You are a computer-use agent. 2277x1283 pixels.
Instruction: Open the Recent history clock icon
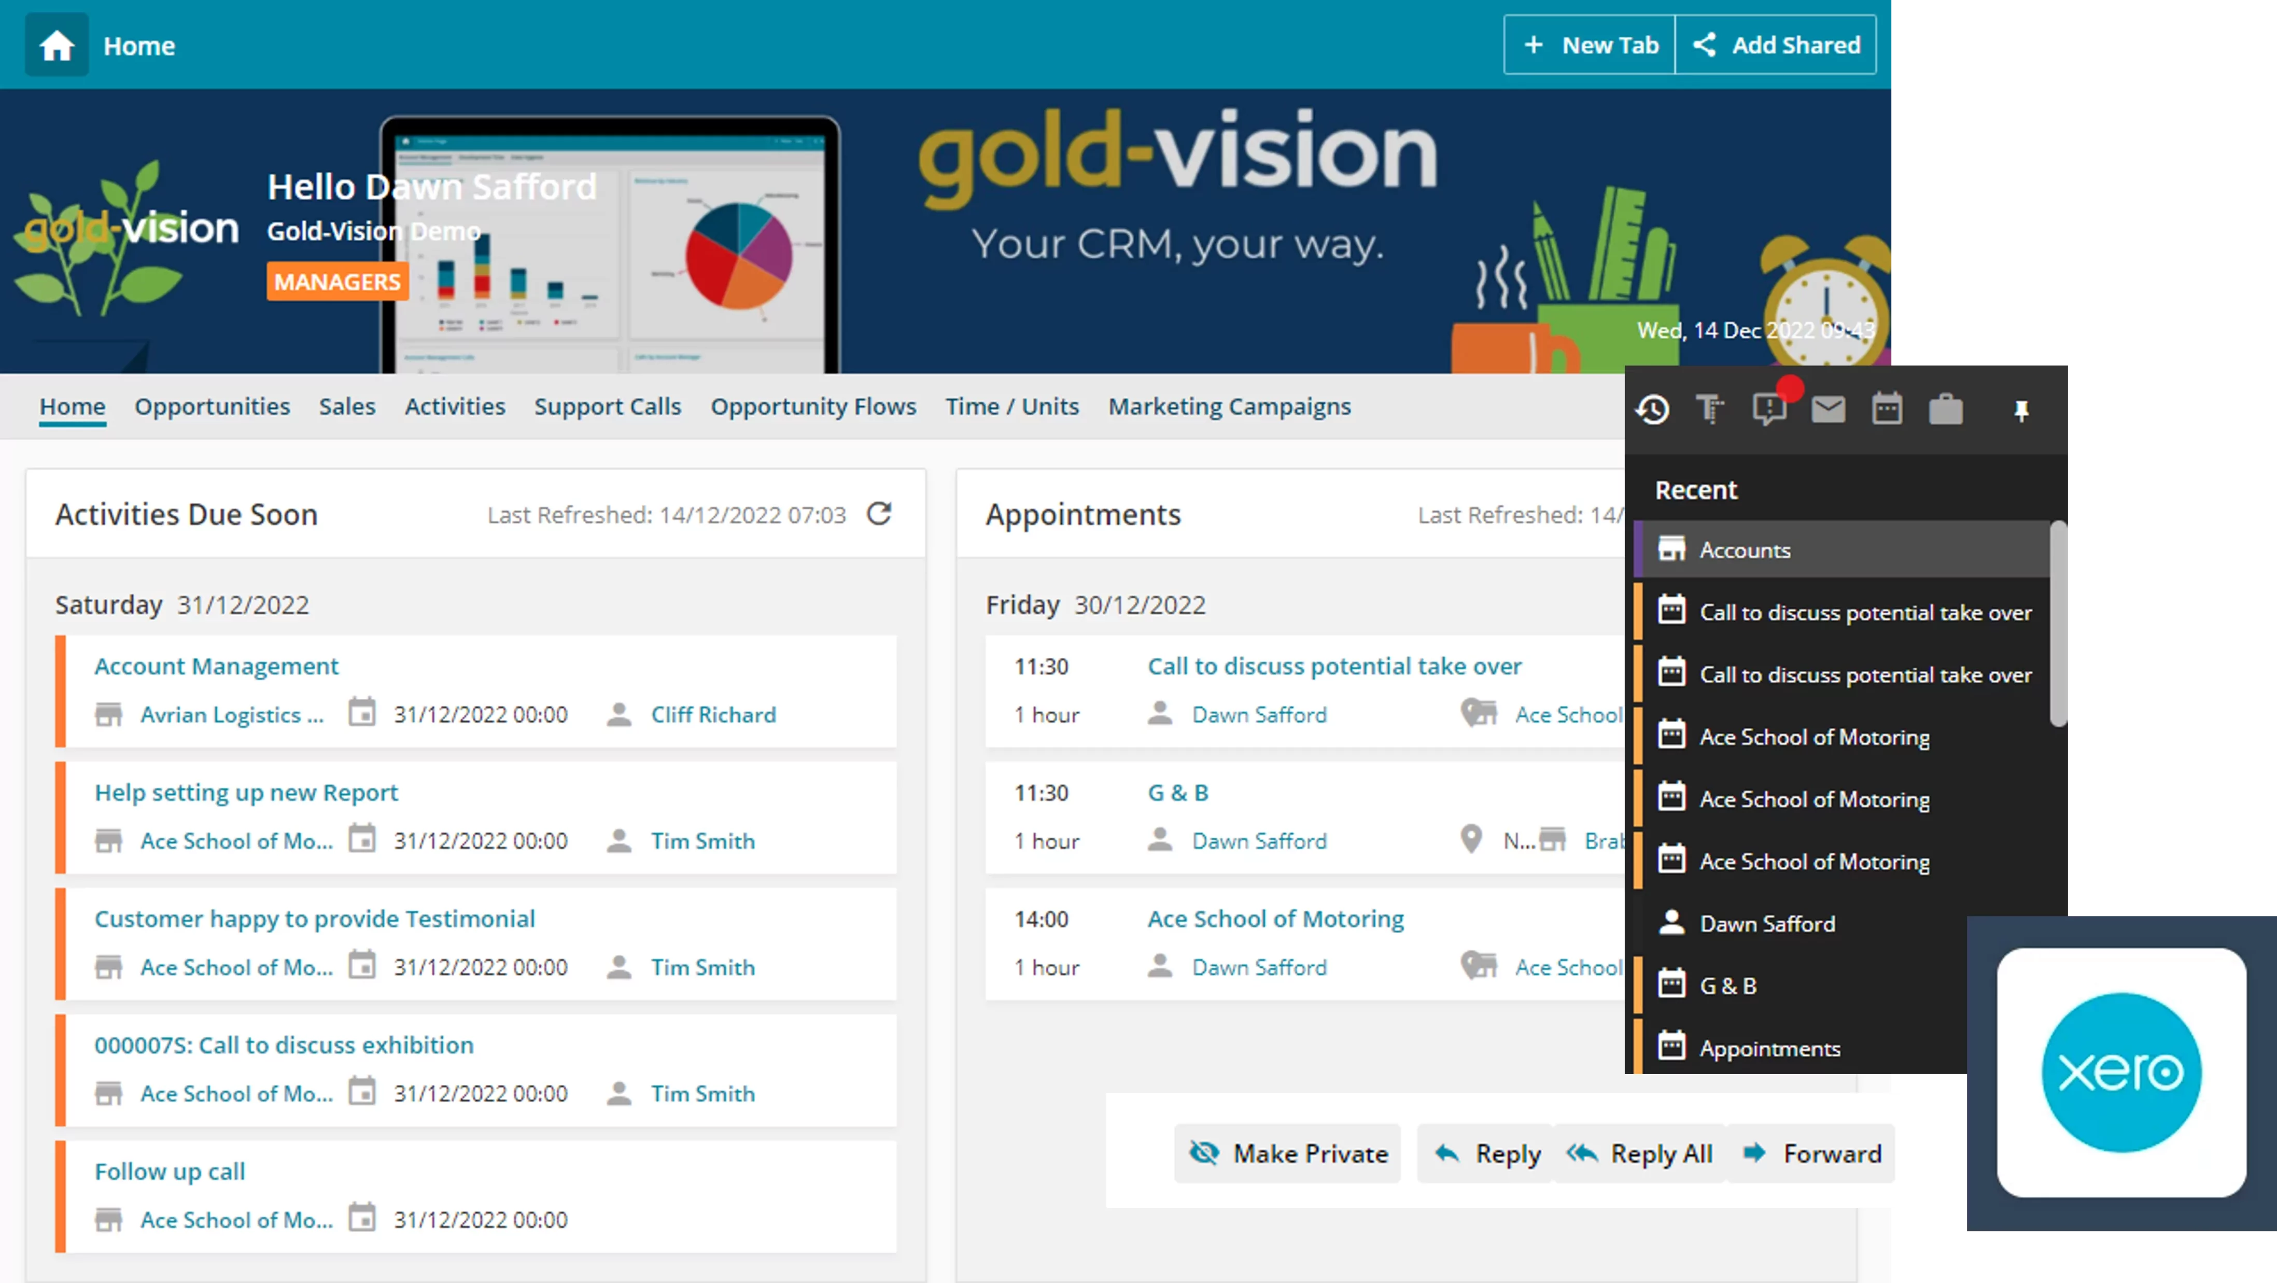point(1652,410)
